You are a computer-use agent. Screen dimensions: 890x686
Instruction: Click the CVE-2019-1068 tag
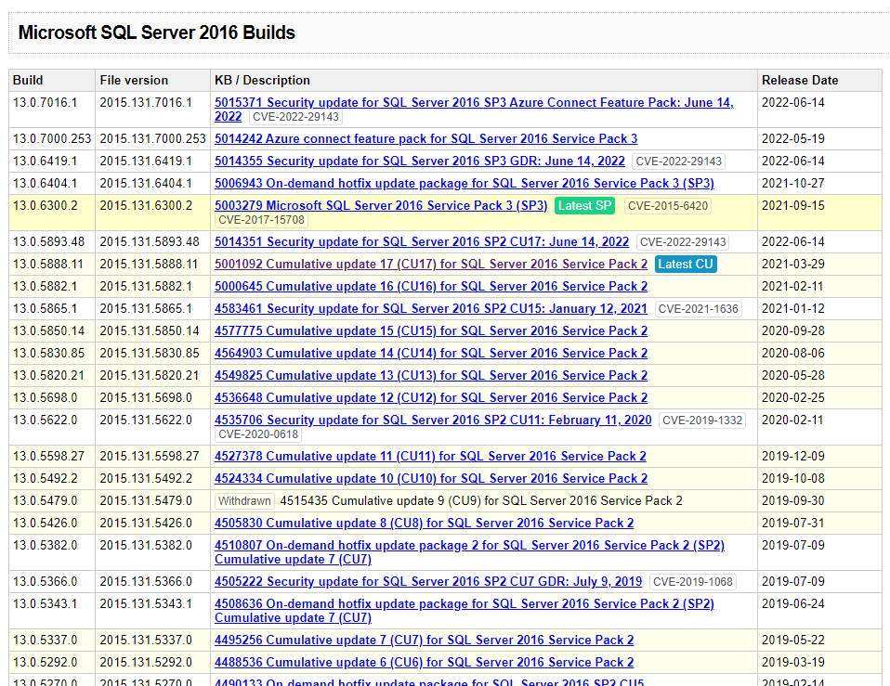692,582
